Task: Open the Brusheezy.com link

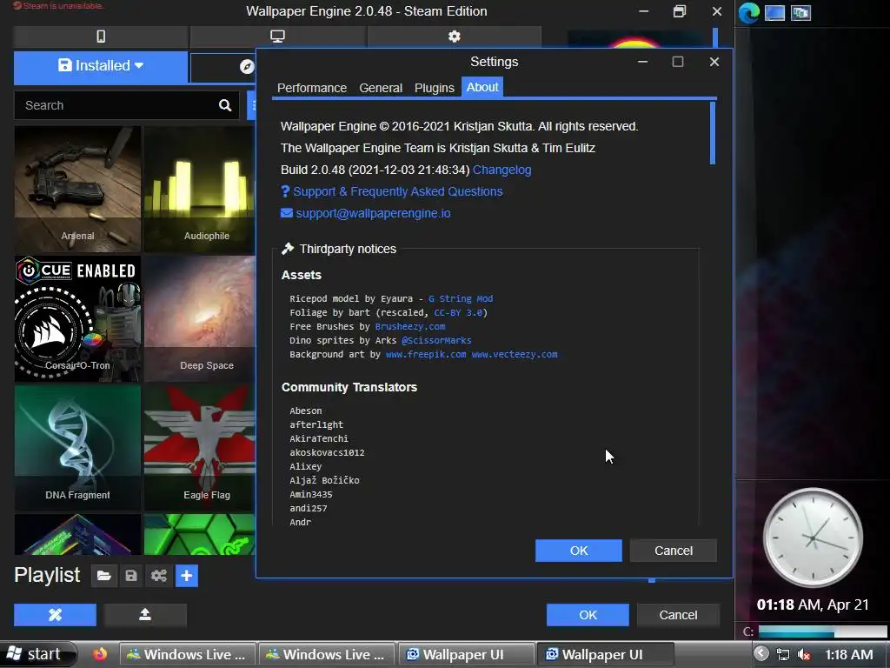Action: (410, 327)
